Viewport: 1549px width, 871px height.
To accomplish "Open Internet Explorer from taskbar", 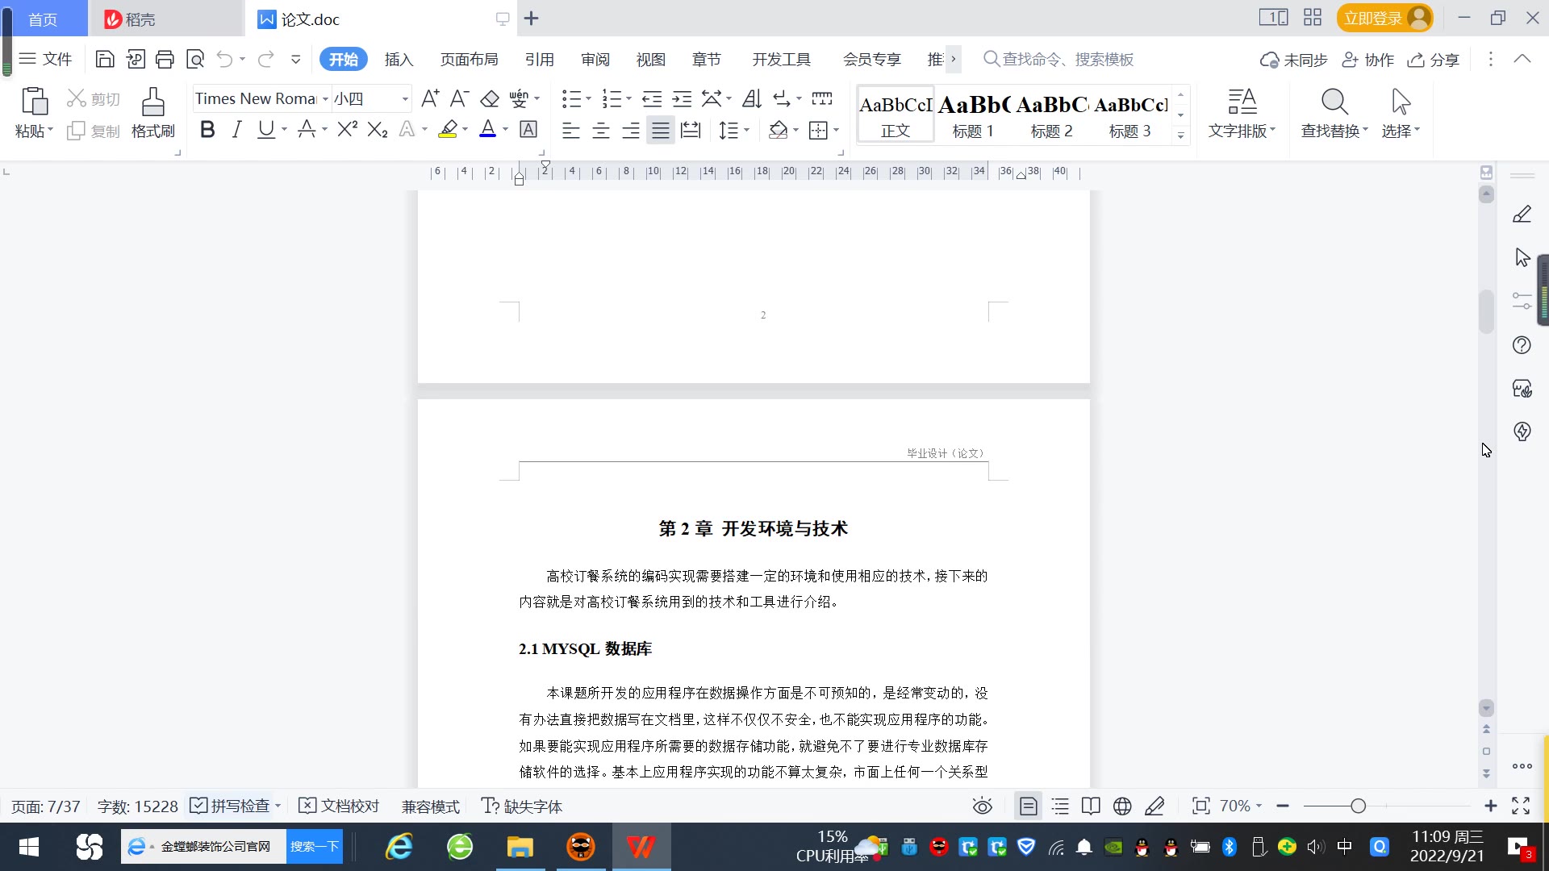I will (x=399, y=847).
